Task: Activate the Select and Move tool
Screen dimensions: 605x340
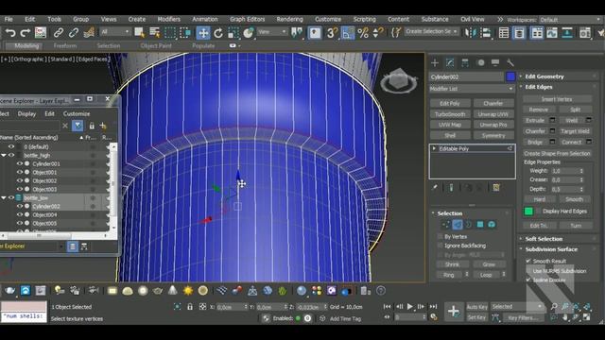Action: (x=203, y=33)
